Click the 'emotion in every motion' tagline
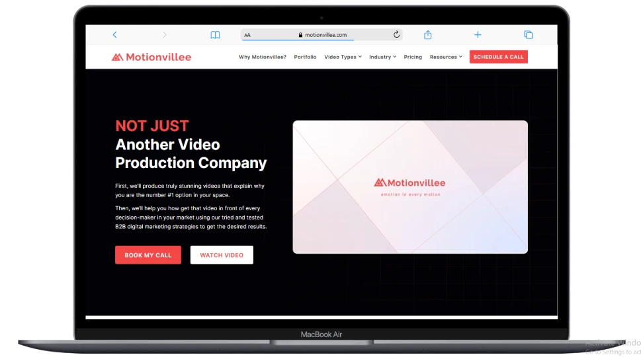This screenshot has width=641, height=357. 410,194
